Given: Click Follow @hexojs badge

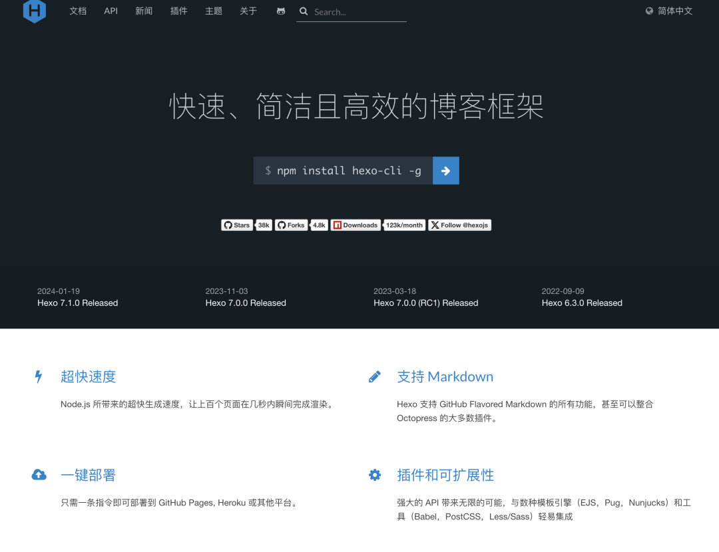Looking at the screenshot, I should 459,225.
